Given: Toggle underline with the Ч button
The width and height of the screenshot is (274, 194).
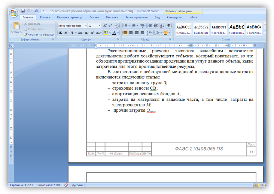Looking at the screenshot, I should pos(72,33).
